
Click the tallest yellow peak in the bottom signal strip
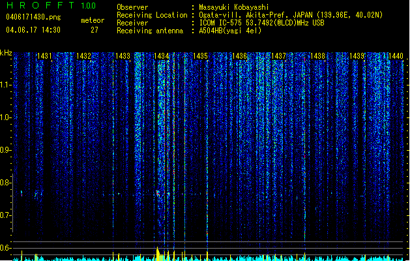(x=157, y=253)
